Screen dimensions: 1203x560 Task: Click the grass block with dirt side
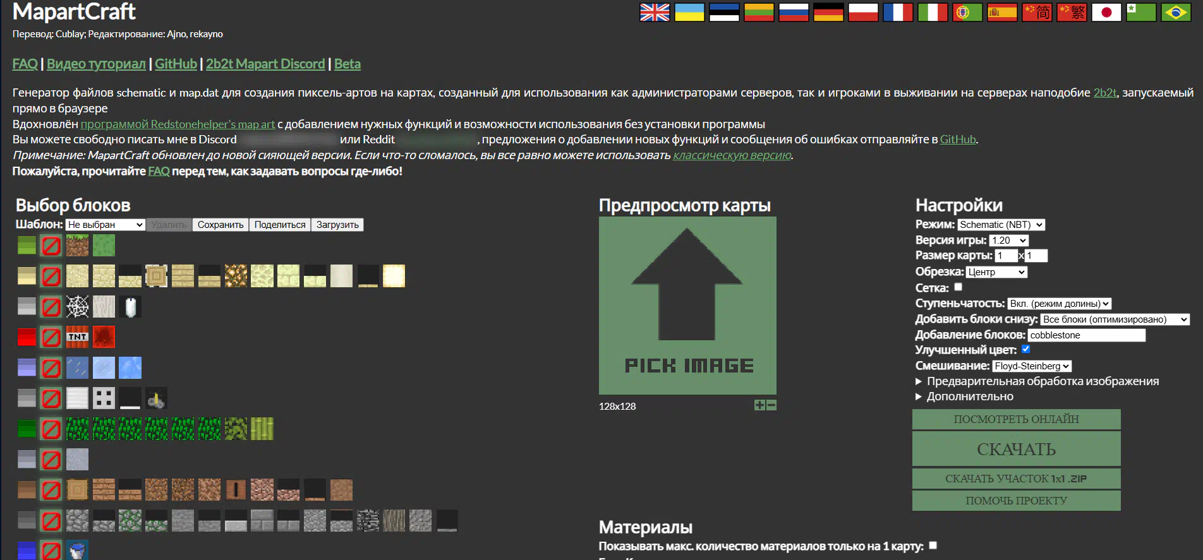tap(78, 246)
